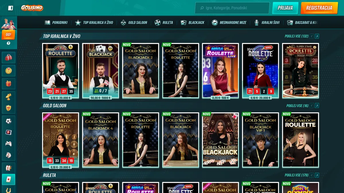Show previous games in Gold Saloon row
This screenshot has height=193, width=344.
pos(312,106)
